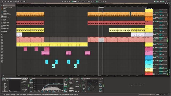
Task: Enable EQ Eight filter band 1
Action: tap(35, 92)
